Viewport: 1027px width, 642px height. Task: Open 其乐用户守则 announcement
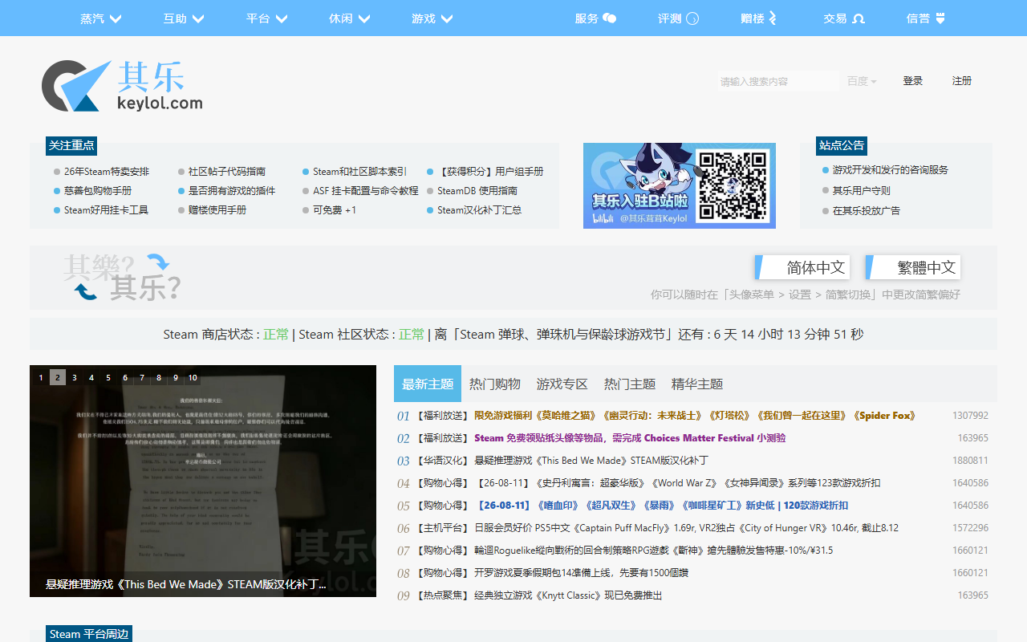coord(862,191)
